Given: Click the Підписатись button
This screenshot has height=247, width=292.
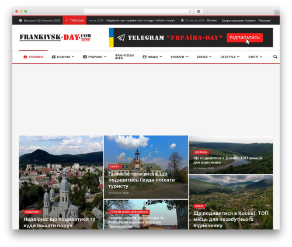Looking at the screenshot, I should click(245, 37).
